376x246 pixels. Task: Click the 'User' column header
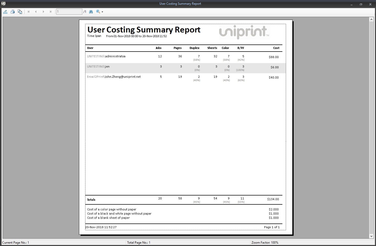[x=90, y=48]
